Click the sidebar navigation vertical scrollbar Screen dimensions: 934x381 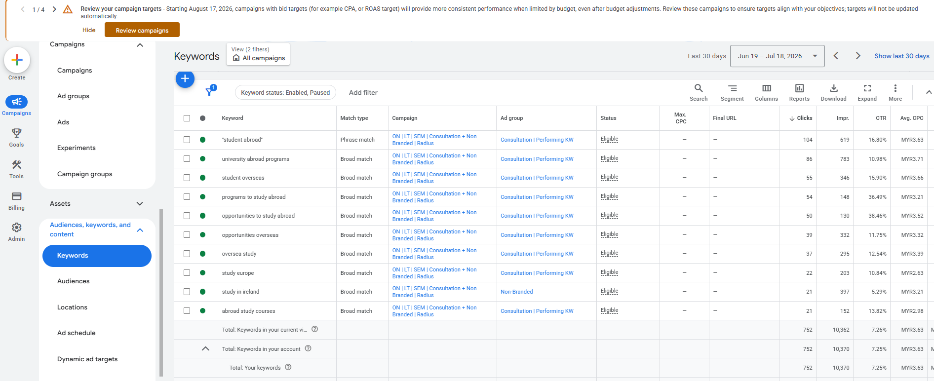161,292
